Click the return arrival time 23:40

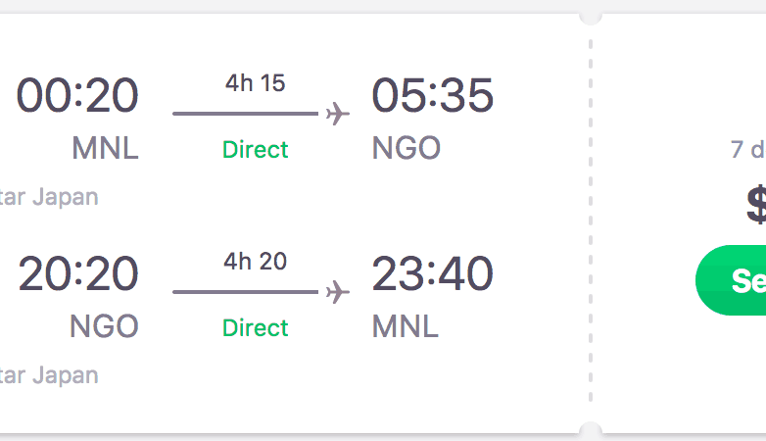[x=432, y=274]
